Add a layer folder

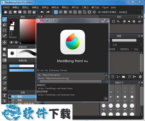coord(124,77)
